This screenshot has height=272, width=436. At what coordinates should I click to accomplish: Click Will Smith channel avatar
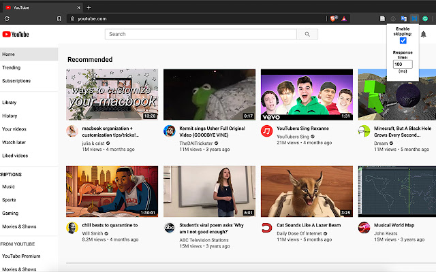(72, 228)
